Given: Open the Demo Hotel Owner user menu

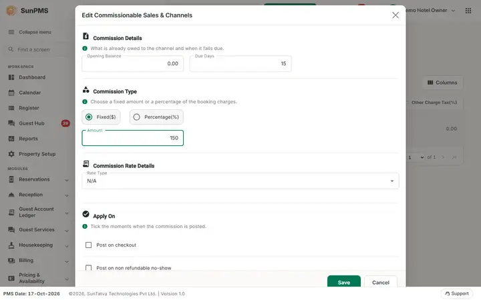Looking at the screenshot, I should pos(430,11).
